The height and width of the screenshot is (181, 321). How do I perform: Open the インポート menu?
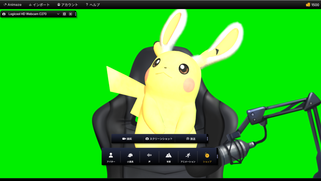[x=39, y=5]
